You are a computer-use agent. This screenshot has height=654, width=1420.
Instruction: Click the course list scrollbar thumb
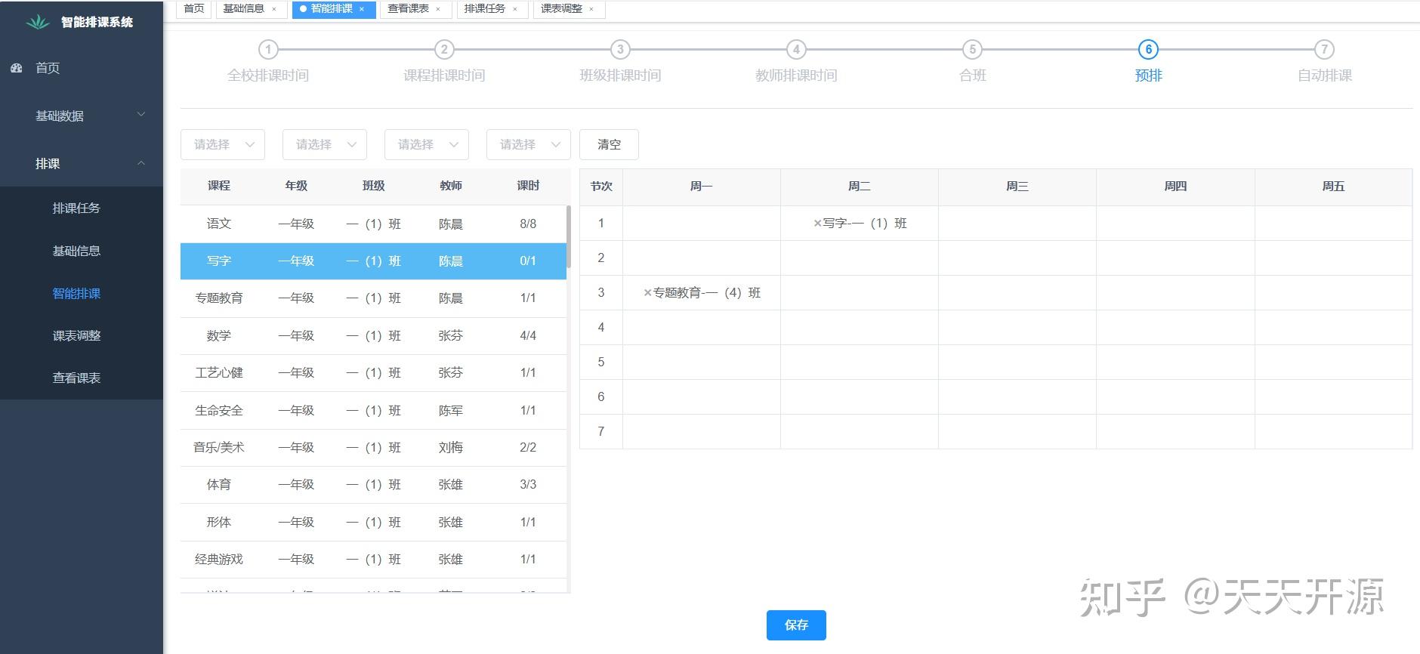[x=568, y=236]
